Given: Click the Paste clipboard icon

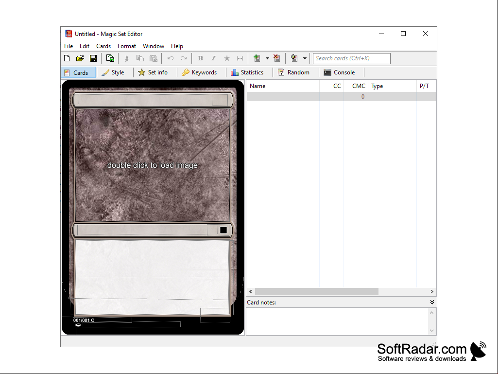Looking at the screenshot, I should pos(154,58).
